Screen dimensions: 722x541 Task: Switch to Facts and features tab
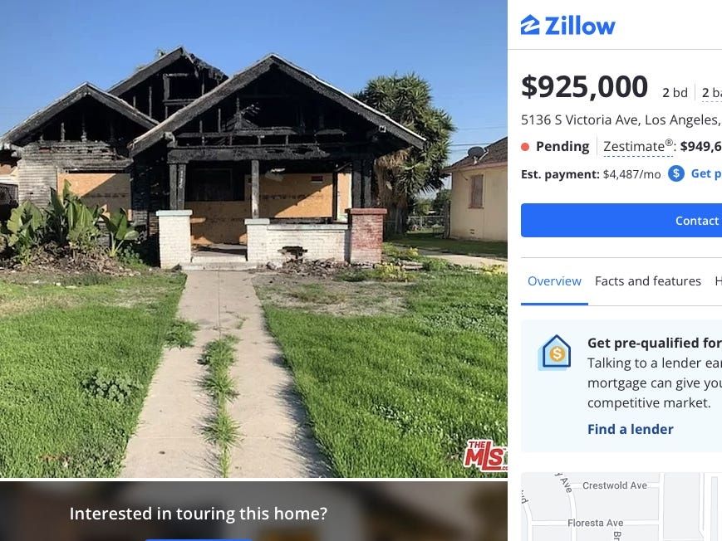pyautogui.click(x=647, y=281)
